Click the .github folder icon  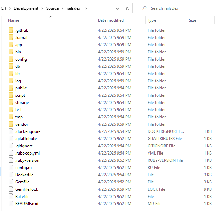(11, 30)
